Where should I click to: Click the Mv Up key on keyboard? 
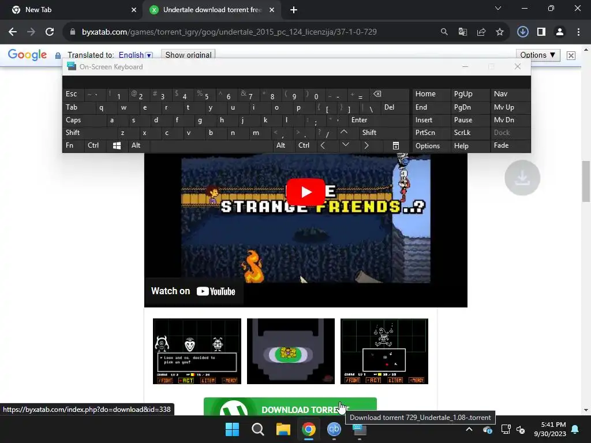pyautogui.click(x=510, y=107)
